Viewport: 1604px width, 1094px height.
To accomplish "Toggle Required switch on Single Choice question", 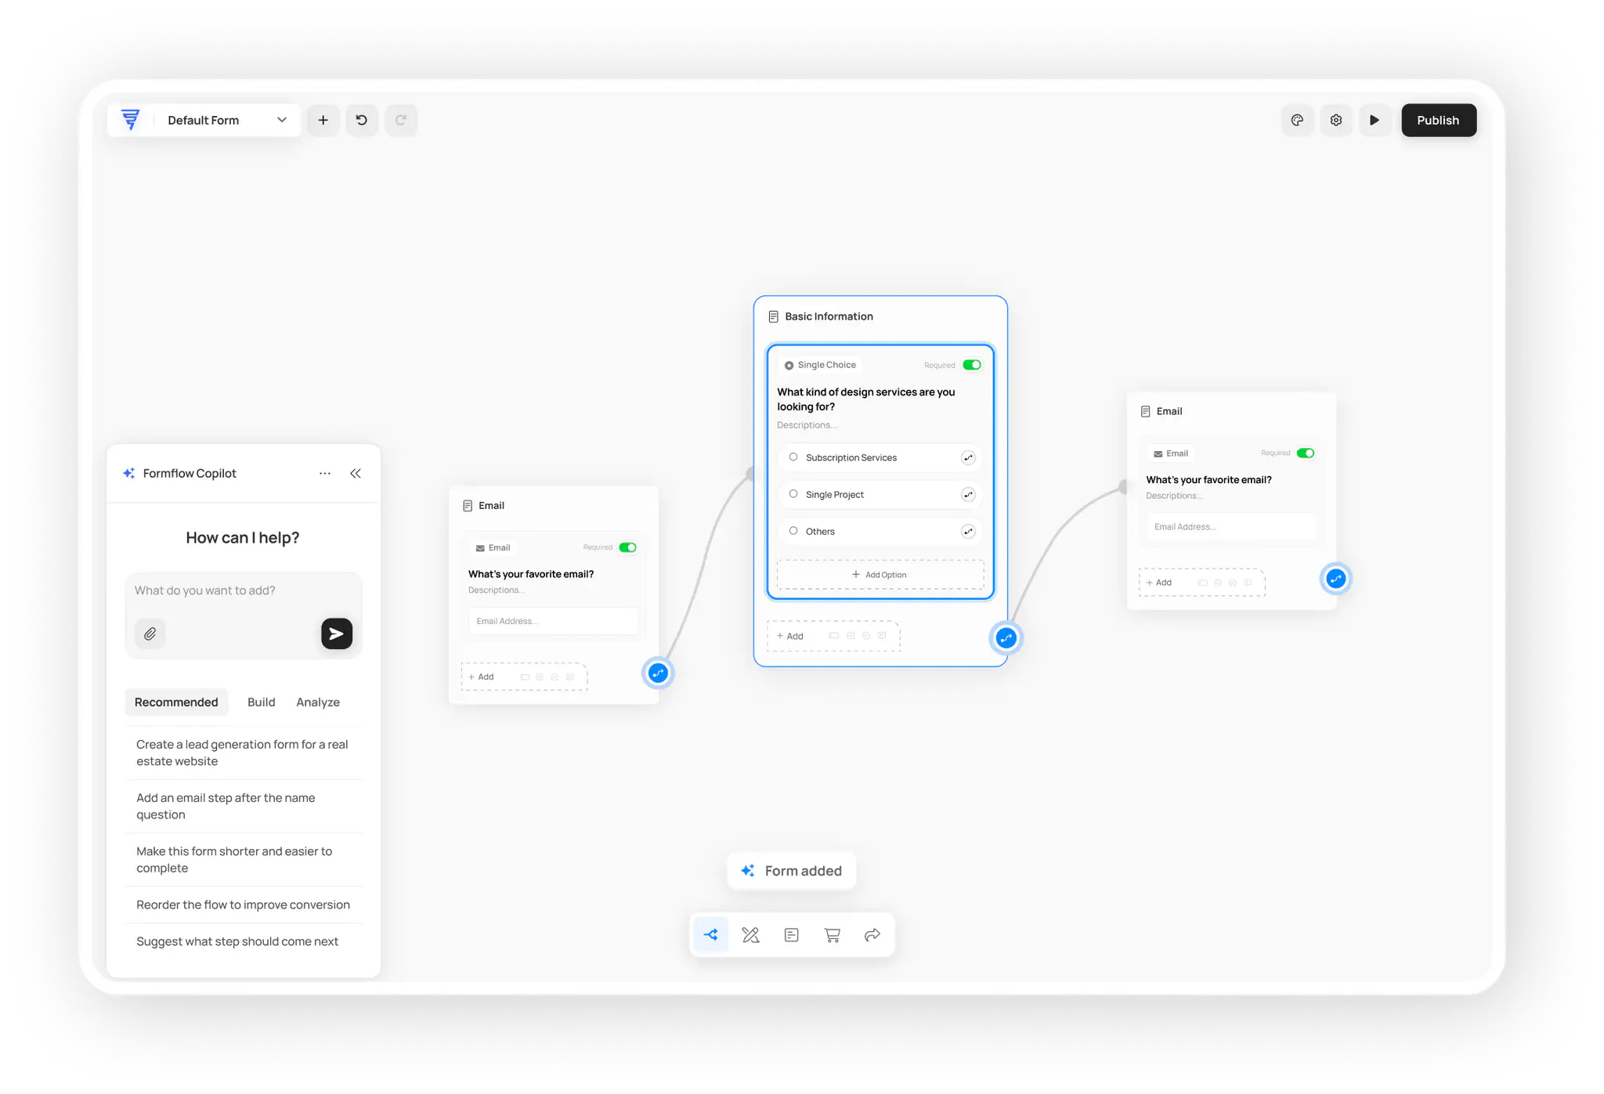I will coord(972,365).
